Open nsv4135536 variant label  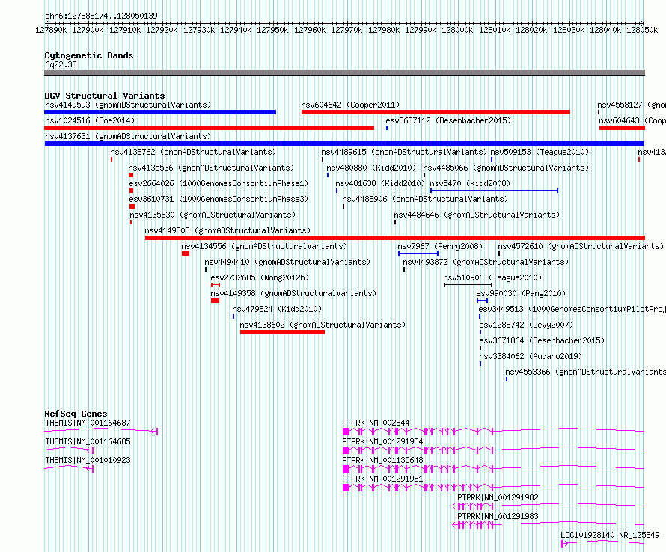(x=211, y=168)
